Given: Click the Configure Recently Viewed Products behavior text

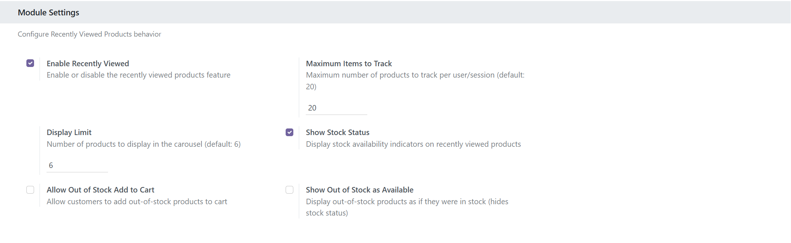Looking at the screenshot, I should (89, 34).
